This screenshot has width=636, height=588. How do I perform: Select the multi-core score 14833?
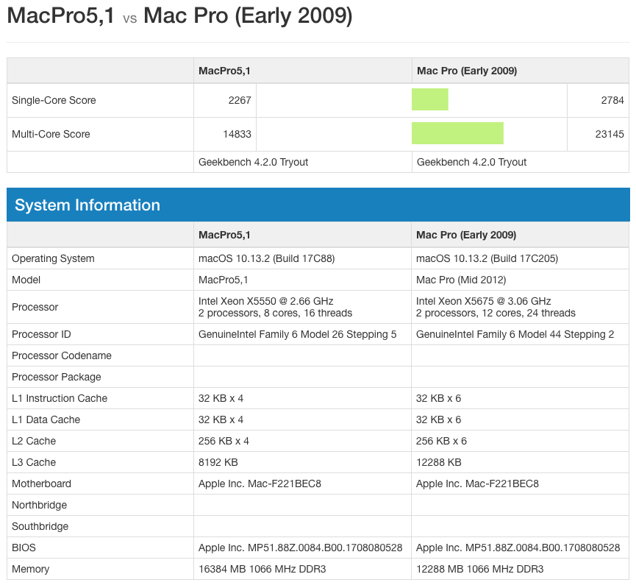click(x=237, y=134)
